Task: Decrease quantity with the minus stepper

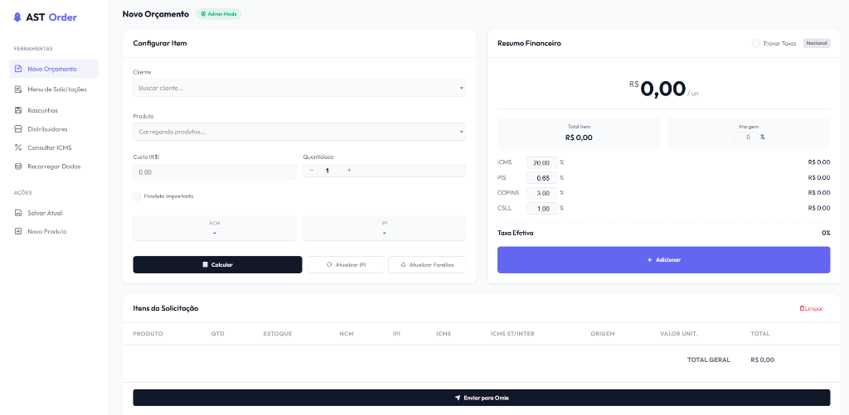Action: coord(312,171)
